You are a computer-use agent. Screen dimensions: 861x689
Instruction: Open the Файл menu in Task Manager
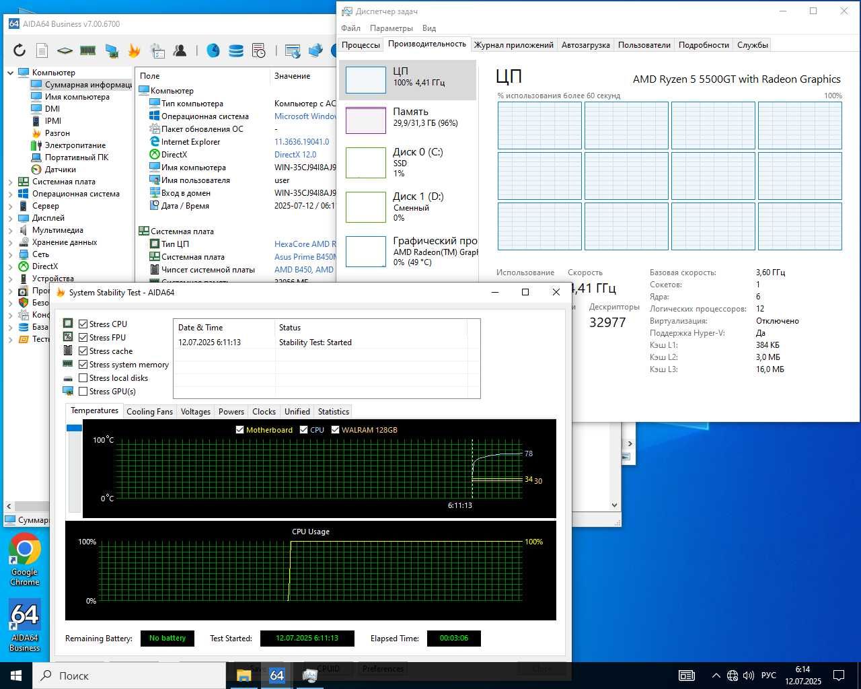[x=350, y=28]
